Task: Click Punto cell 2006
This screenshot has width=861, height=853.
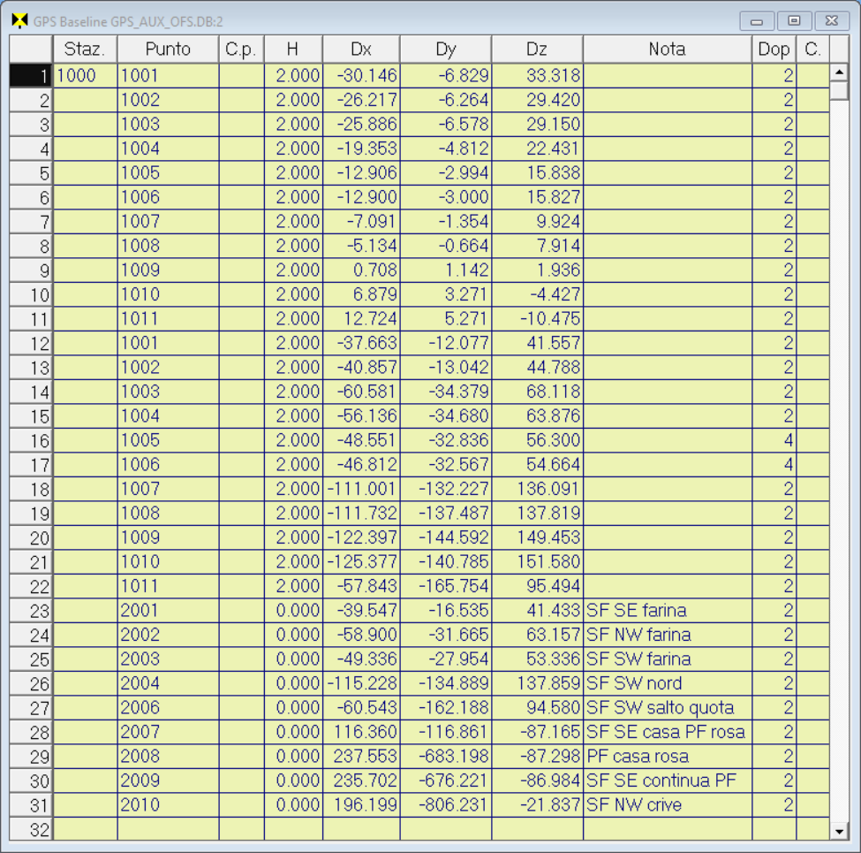Action: (168, 708)
